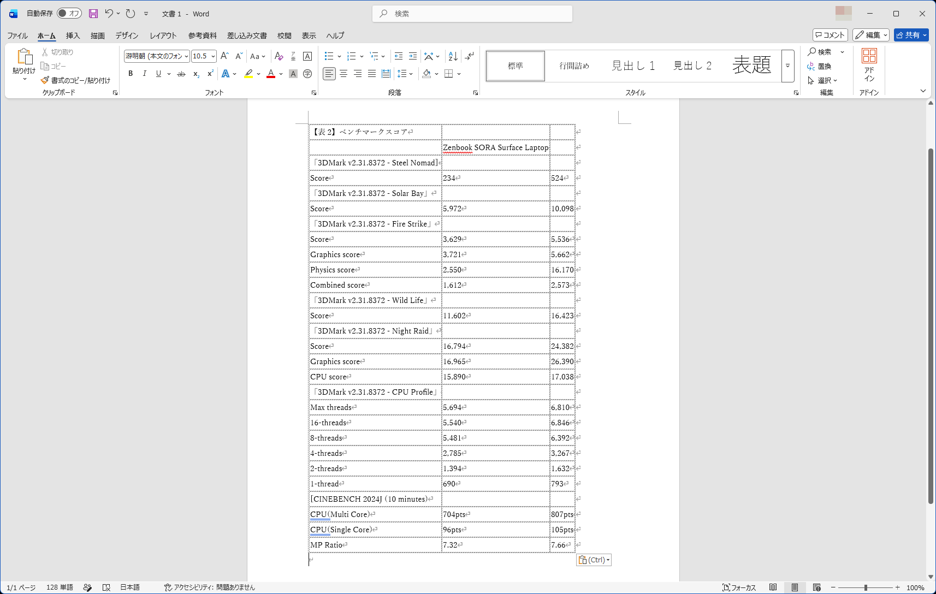The image size is (936, 594).
Task: Apply the Heading 1 (見出し 1) style
Action: pyautogui.click(x=633, y=66)
